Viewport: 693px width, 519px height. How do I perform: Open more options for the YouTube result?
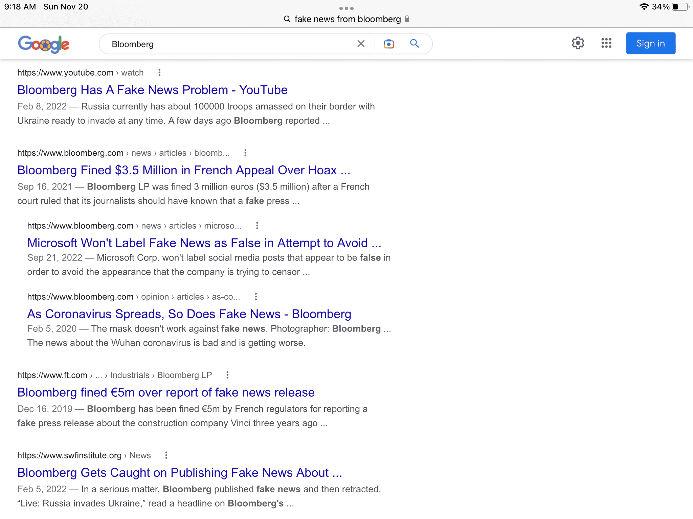159,73
